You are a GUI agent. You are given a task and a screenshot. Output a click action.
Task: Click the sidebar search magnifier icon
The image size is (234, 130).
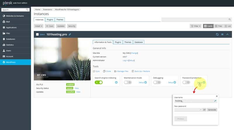tap(27, 10)
